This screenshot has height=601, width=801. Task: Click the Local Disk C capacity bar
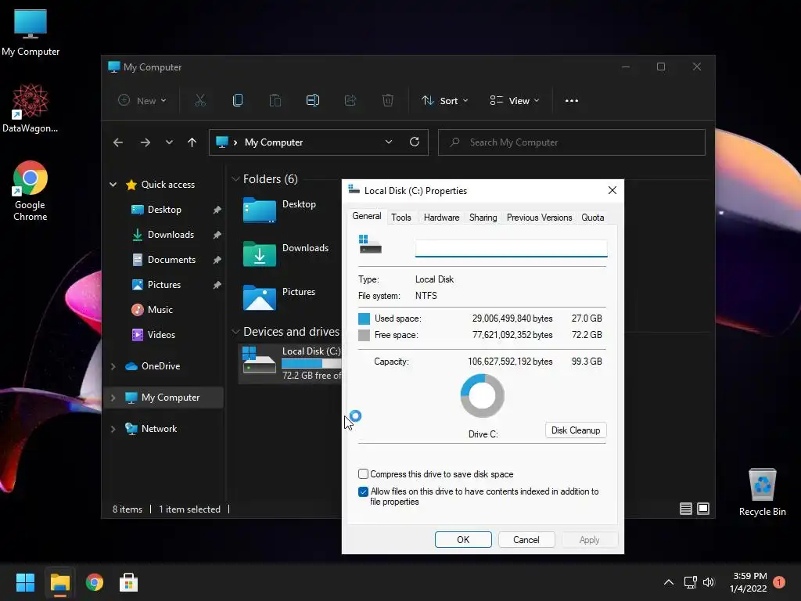[311, 363]
